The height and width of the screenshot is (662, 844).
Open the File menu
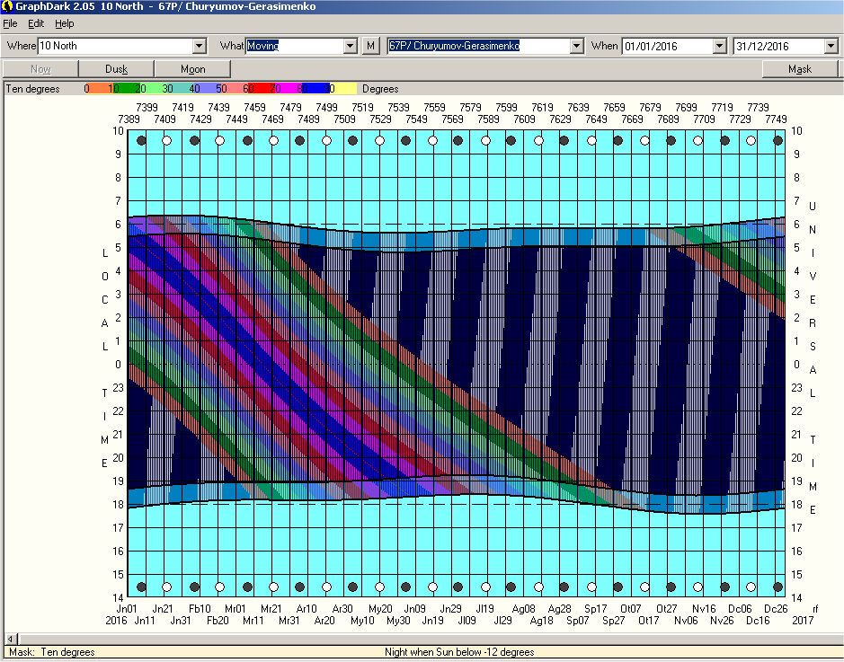click(x=11, y=23)
